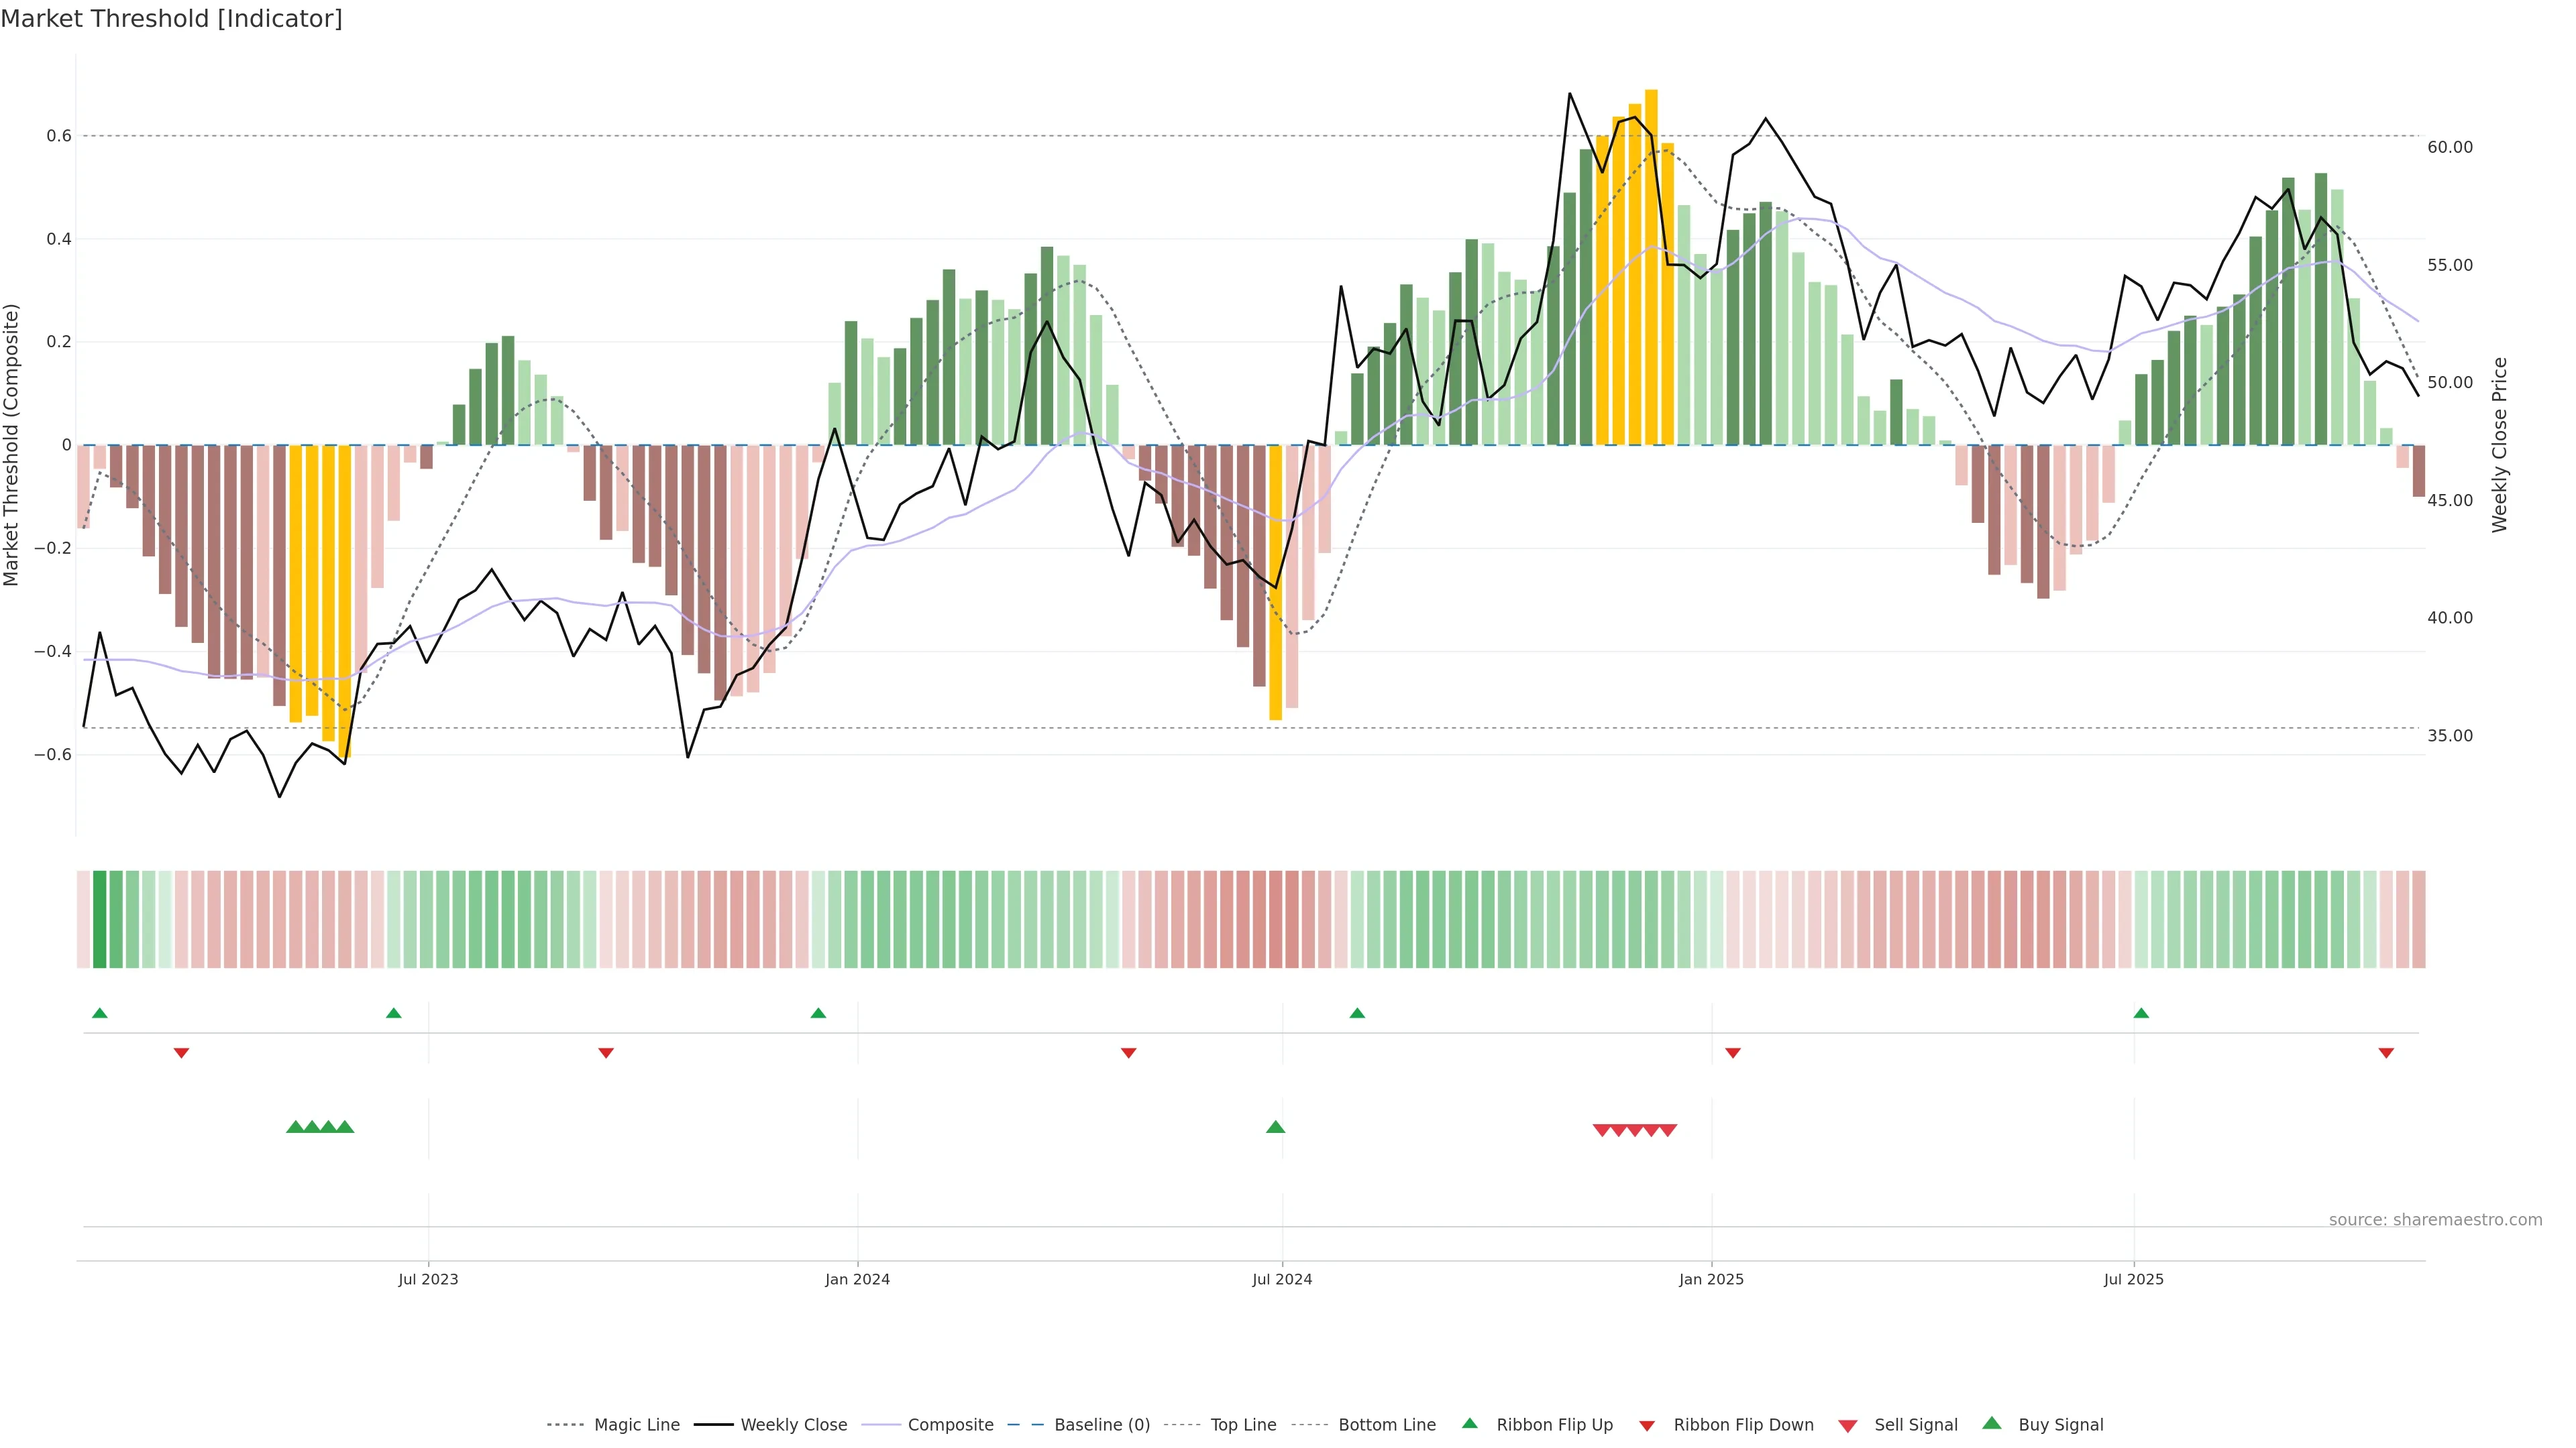
Task: Click the Market Threshold [Indicator] title
Action: click(171, 19)
